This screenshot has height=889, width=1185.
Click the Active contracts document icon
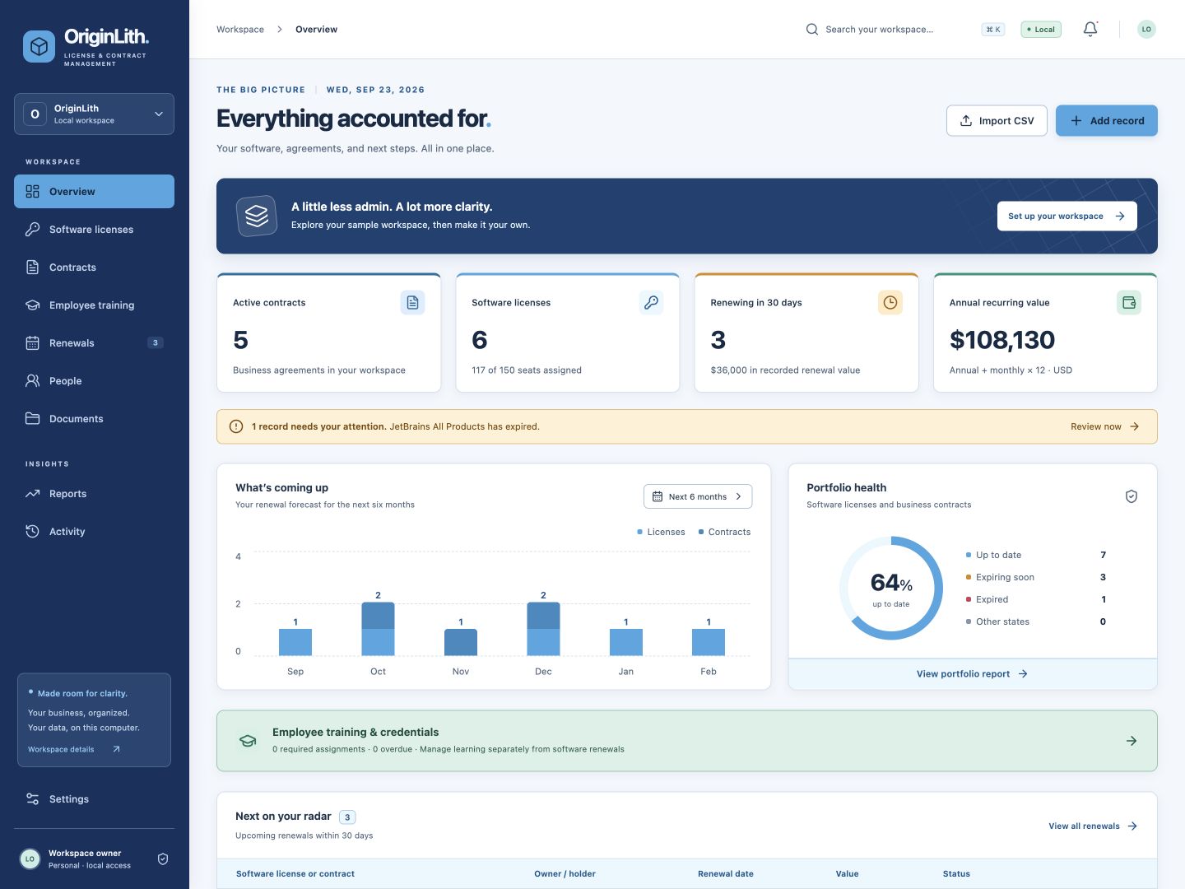tap(413, 302)
